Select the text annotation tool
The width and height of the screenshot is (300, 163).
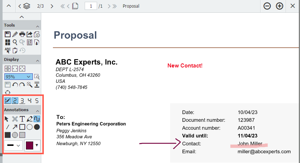(22, 119)
